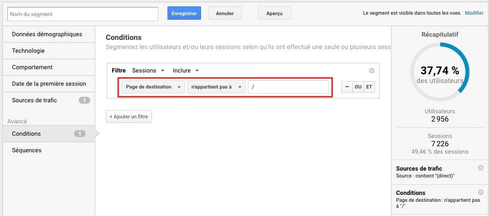Remove Sources de trafic from the summary
This screenshot has height=216, width=489.
pos(481,168)
